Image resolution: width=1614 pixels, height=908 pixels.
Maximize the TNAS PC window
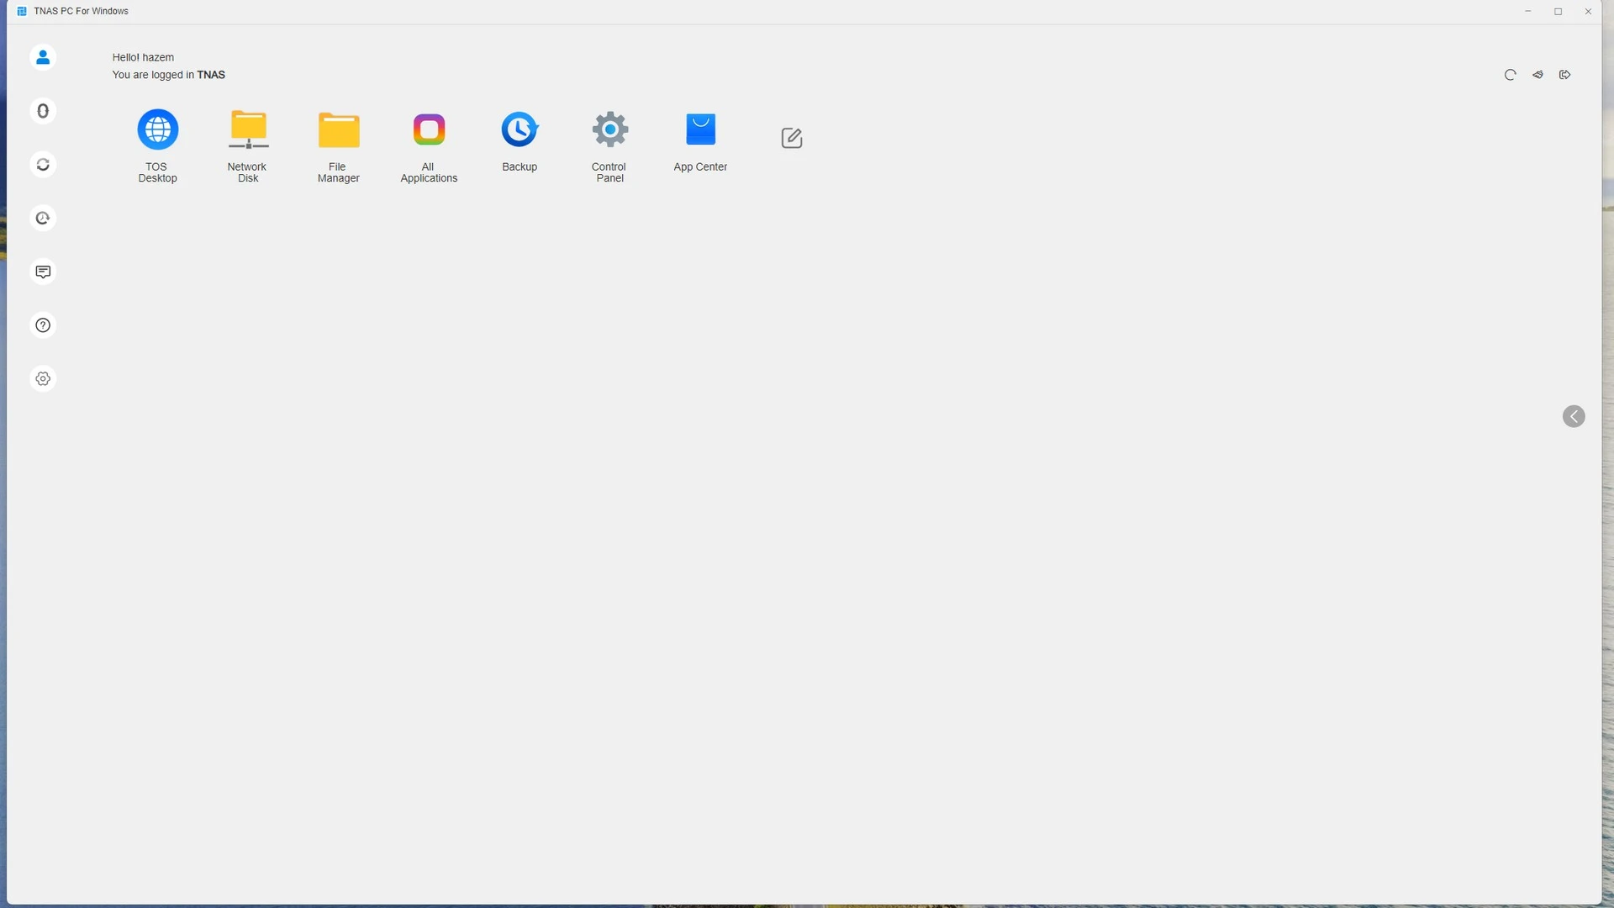[1558, 12]
